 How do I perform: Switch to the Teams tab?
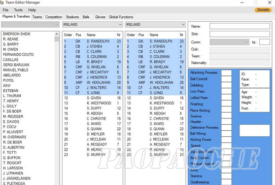point(37,17)
